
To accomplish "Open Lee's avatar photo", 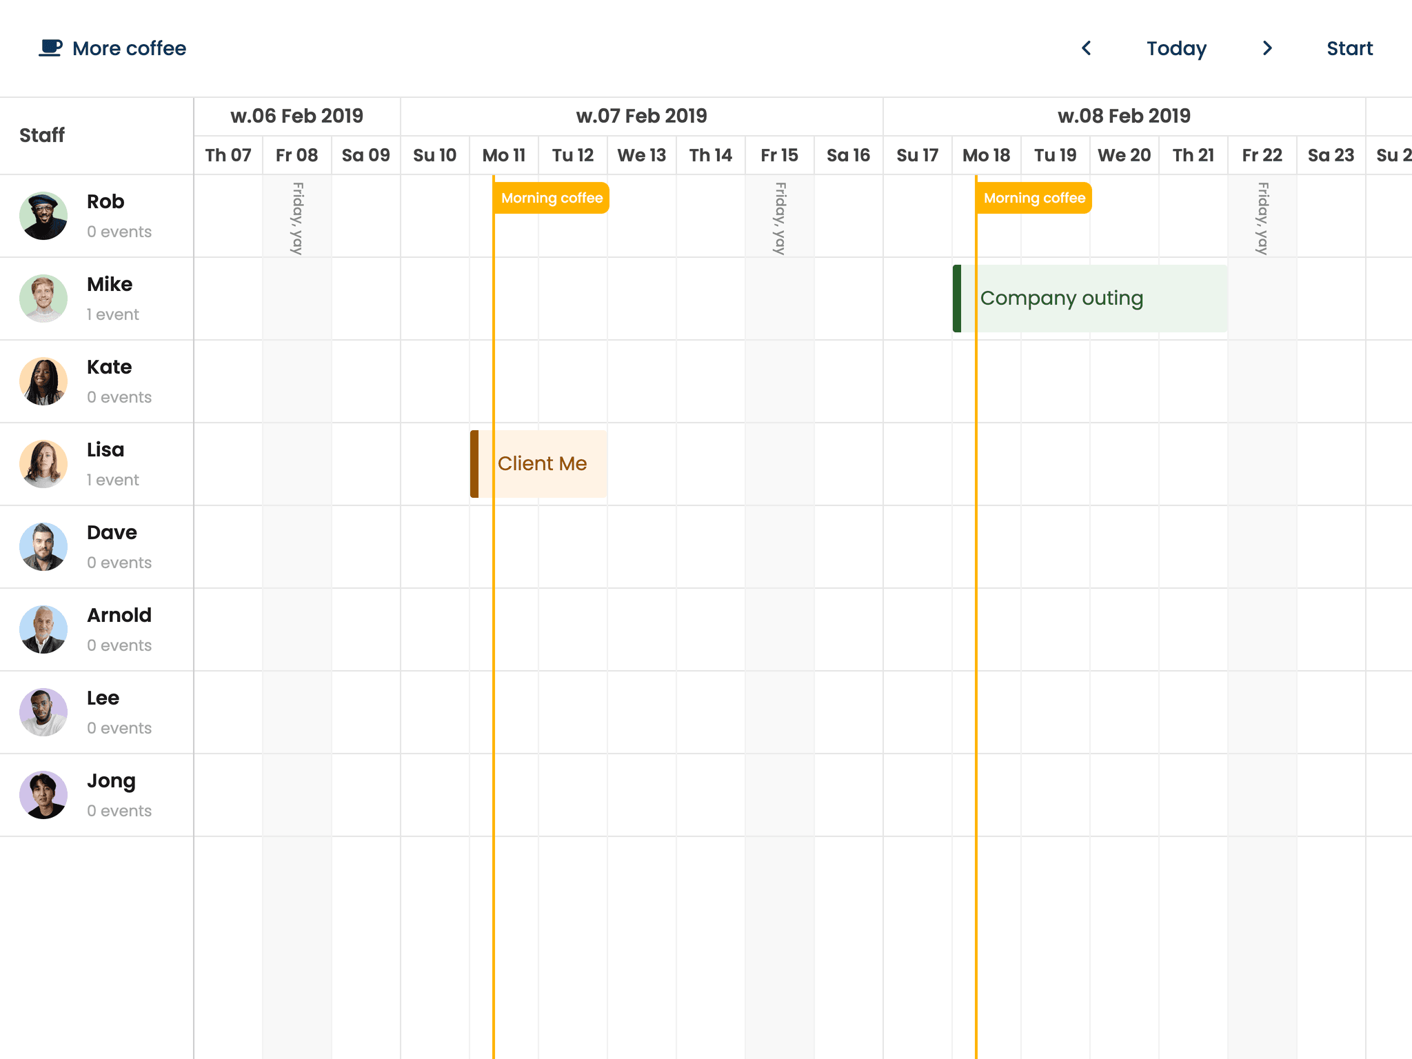I will click(x=43, y=712).
